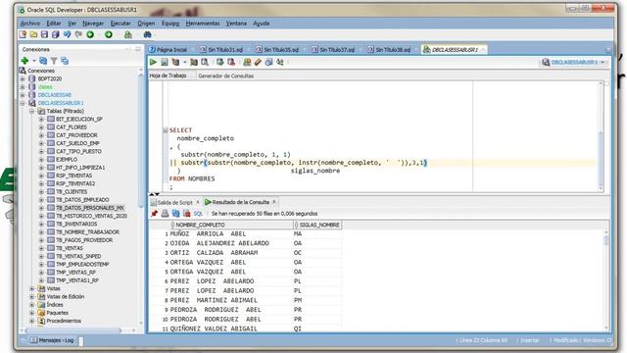Expand the CAT_FLORES table node
Screen dimensions: 627x353
(41, 127)
